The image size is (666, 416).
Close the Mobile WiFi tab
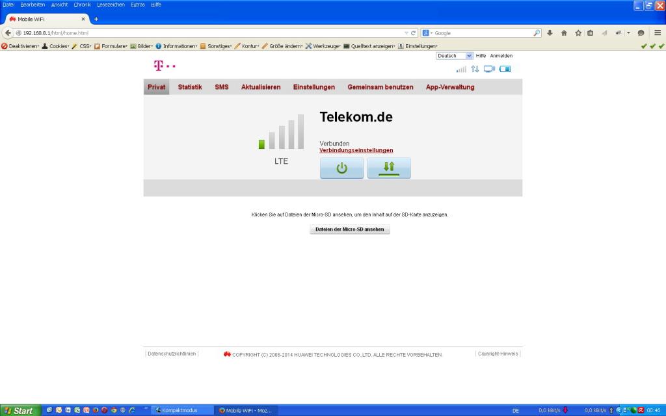point(83,19)
